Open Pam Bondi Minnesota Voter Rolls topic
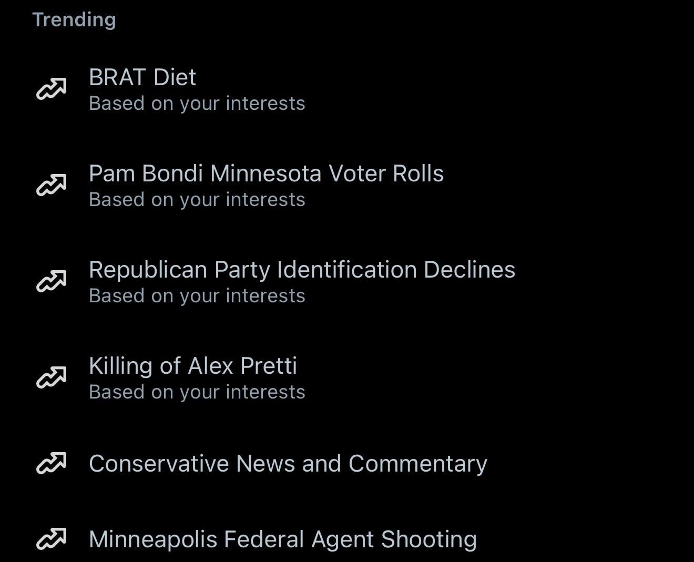This screenshot has height=562, width=694. (x=266, y=173)
